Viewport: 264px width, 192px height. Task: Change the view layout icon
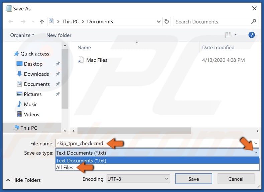click(x=228, y=35)
